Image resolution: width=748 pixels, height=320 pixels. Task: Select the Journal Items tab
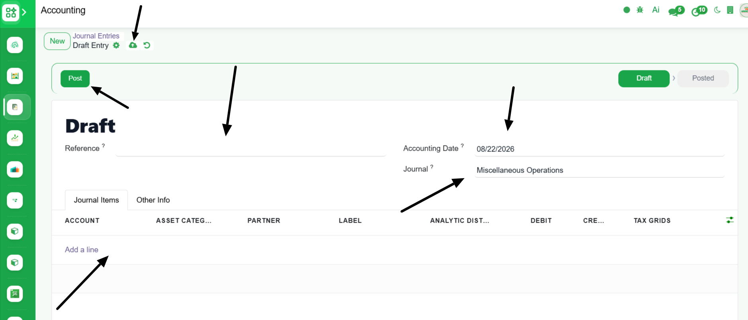(x=96, y=200)
